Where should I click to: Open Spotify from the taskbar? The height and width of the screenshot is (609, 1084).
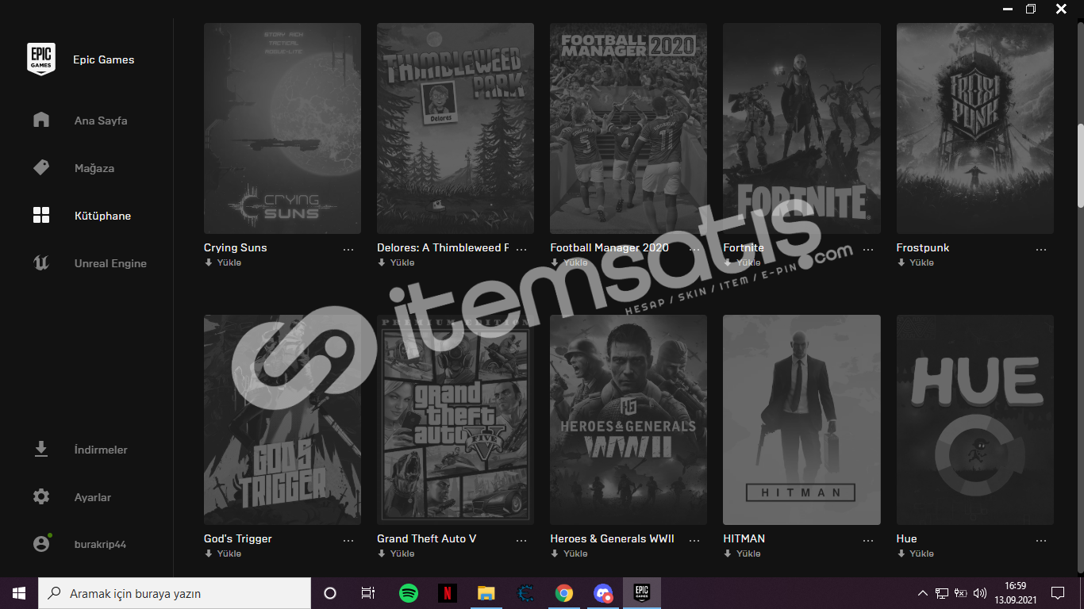(409, 593)
